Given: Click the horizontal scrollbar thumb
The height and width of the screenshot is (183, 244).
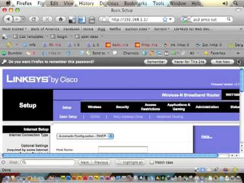Looking at the screenshot, I should point(110,155).
